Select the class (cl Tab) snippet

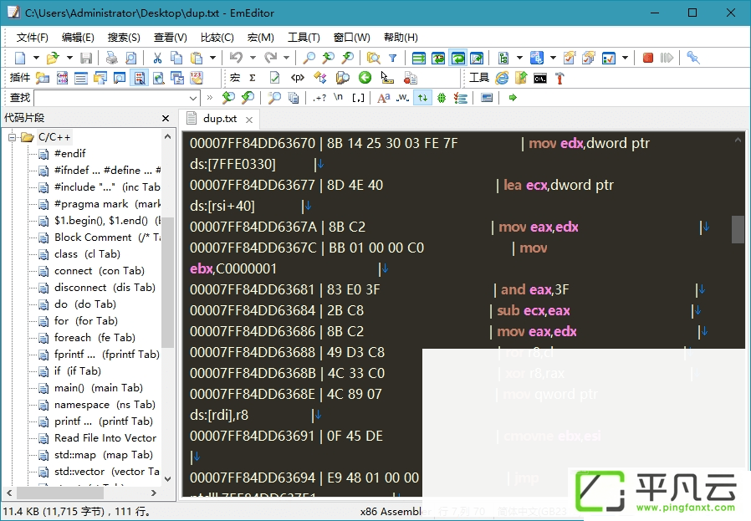point(87,254)
